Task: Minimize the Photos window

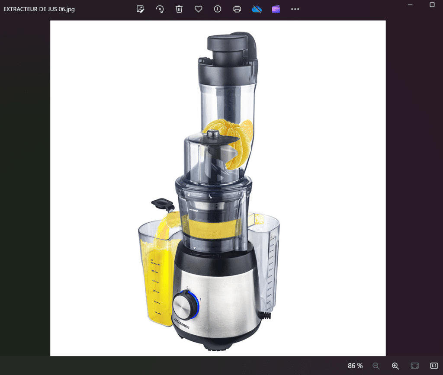Action: tap(410, 4)
